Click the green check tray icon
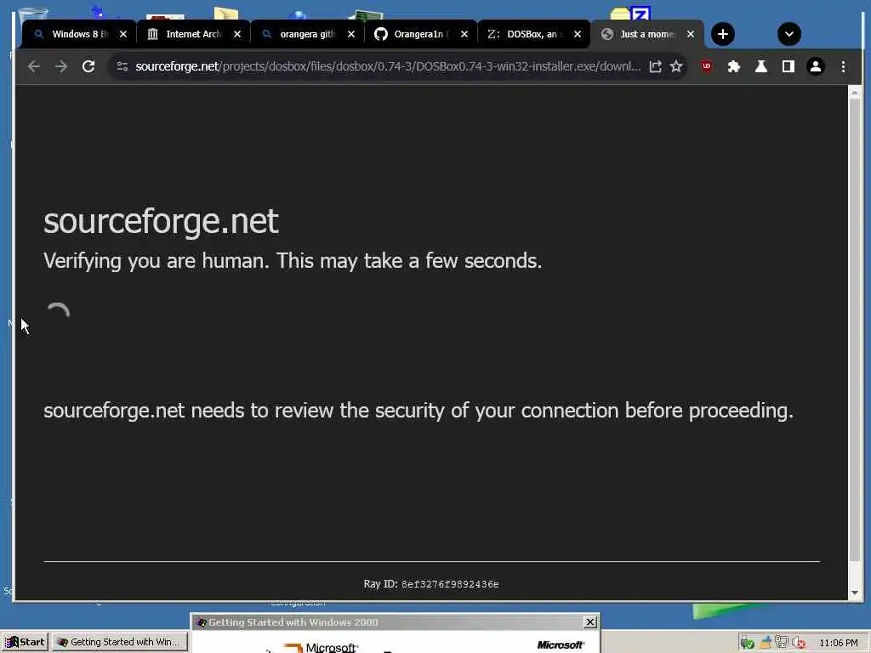The image size is (871, 653). [x=747, y=643]
